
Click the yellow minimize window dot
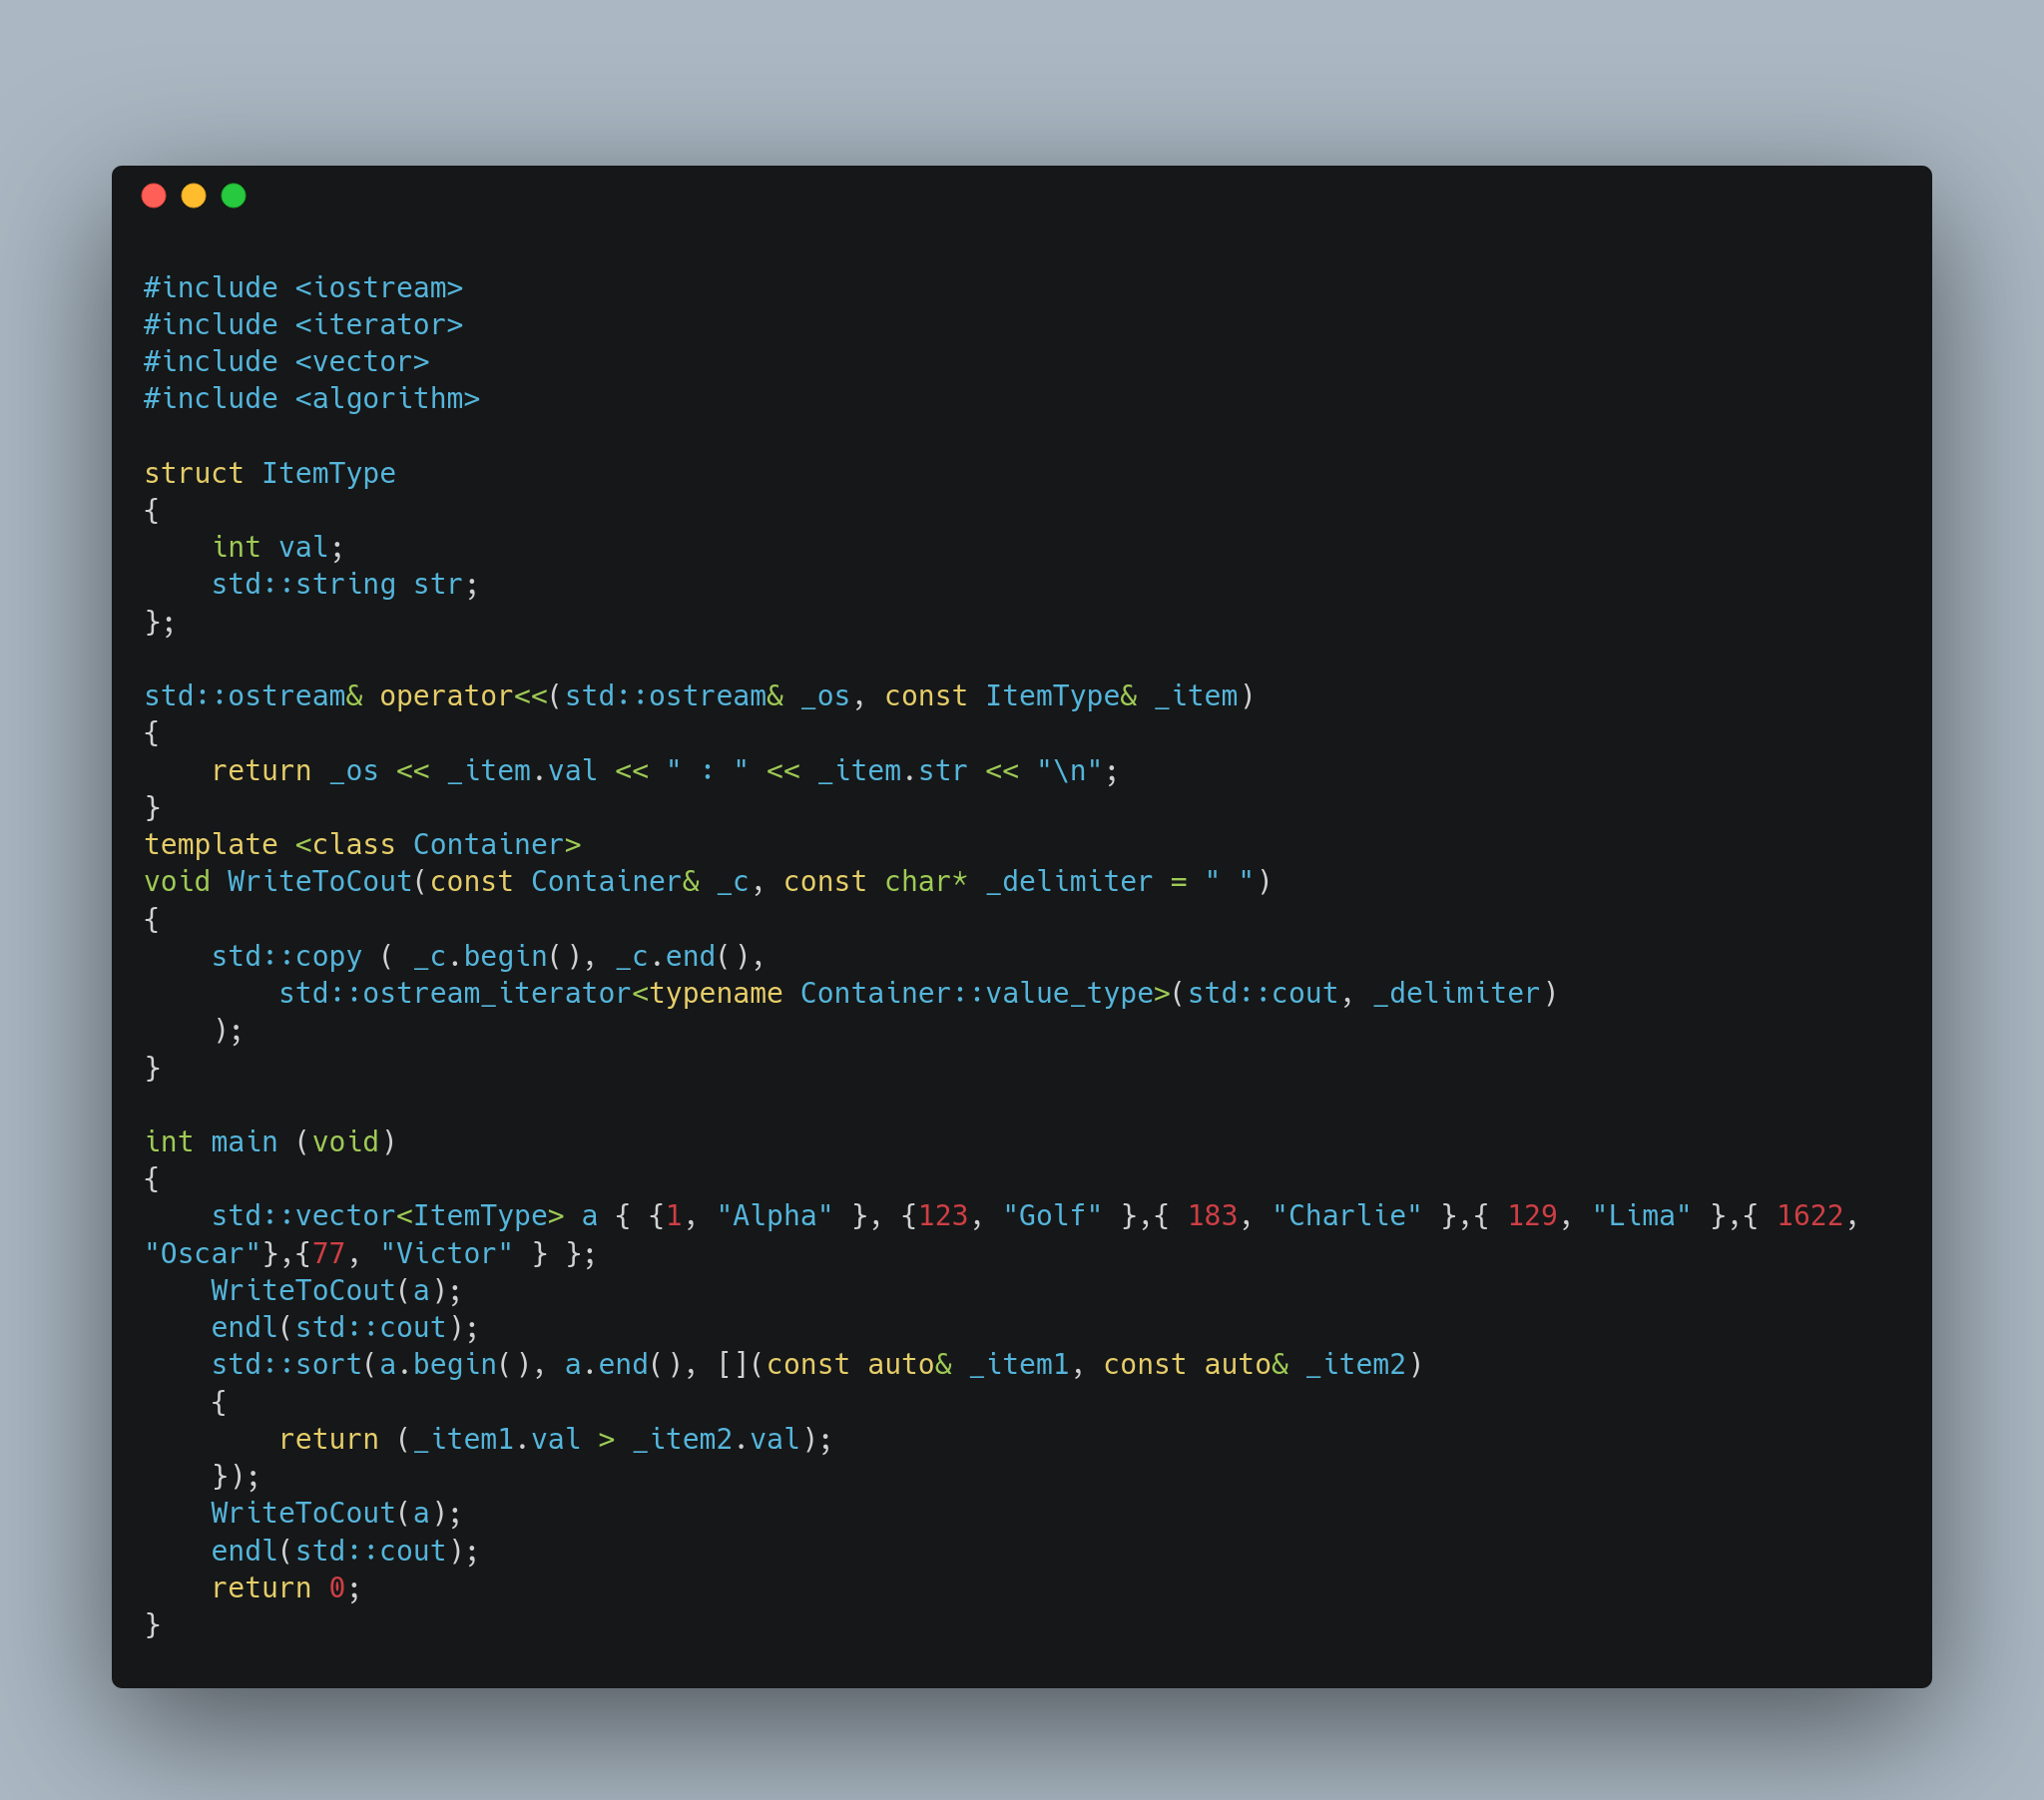pyautogui.click(x=194, y=196)
